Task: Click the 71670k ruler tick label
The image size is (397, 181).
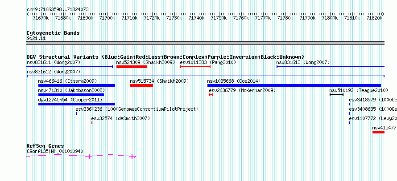Action: coord(41,18)
